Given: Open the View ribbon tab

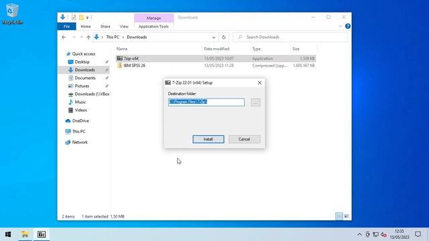Looking at the screenshot, I should 124,27.
